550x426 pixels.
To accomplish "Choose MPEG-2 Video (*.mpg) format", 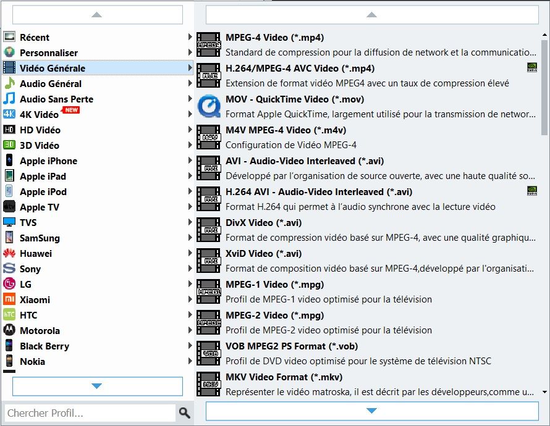I will pyautogui.click(x=367, y=322).
